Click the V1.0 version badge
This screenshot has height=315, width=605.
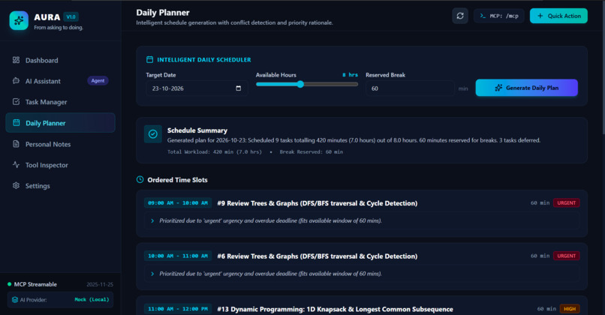click(x=71, y=17)
